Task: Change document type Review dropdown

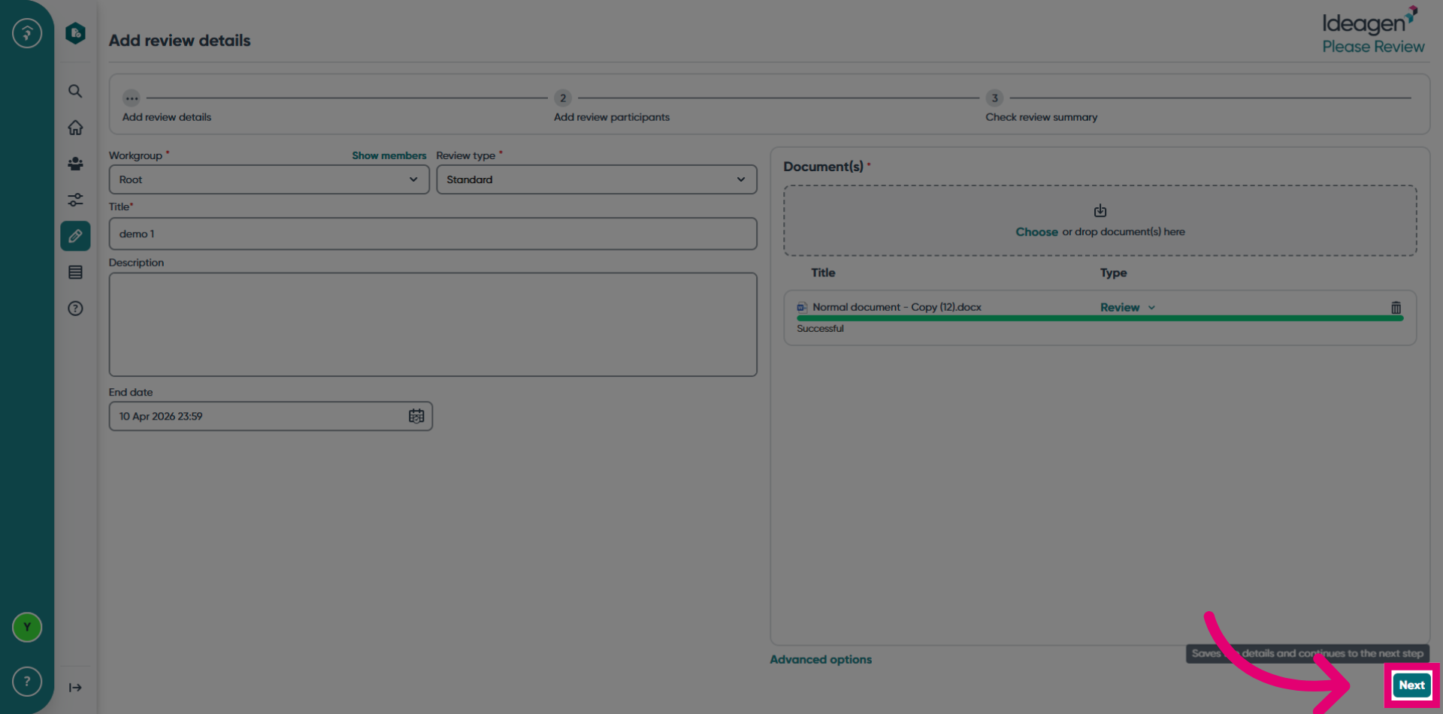Action: coord(1127,308)
